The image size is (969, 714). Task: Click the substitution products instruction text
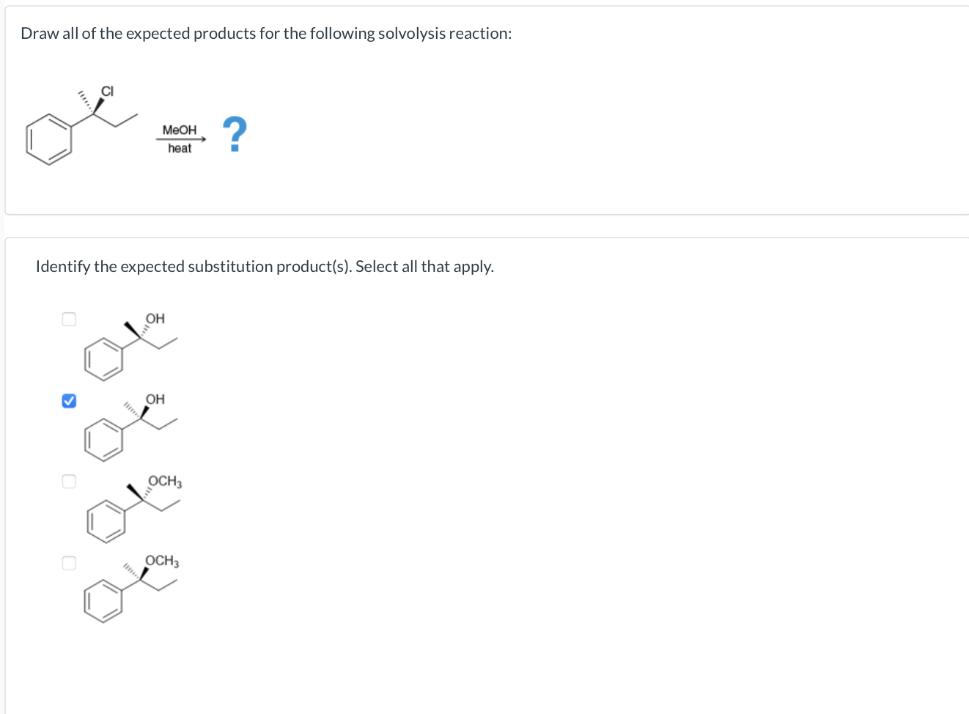[x=265, y=266]
